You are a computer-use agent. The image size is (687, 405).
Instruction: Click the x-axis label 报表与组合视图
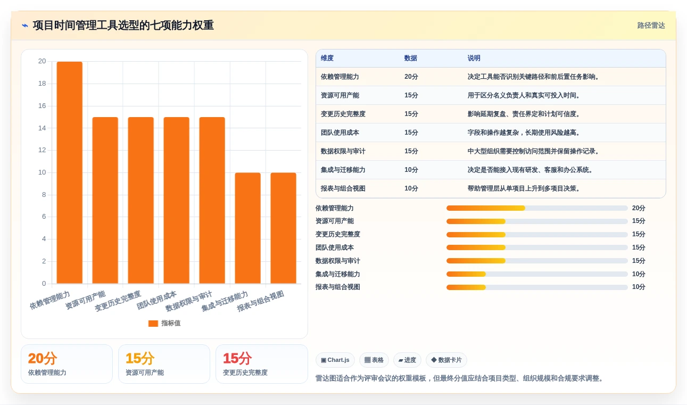tap(261, 301)
